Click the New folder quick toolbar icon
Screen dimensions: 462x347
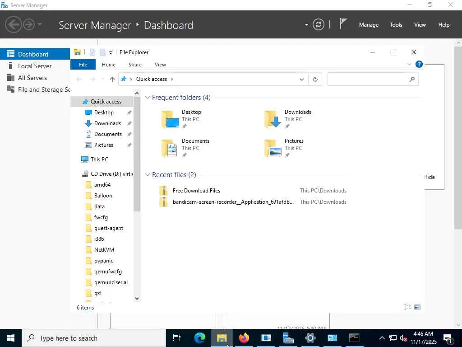(x=102, y=52)
